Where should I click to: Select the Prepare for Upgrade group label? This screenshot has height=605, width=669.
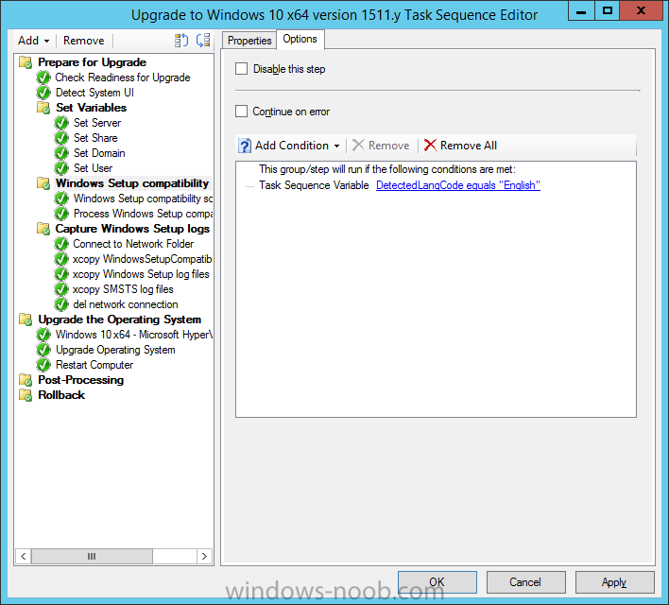click(92, 62)
